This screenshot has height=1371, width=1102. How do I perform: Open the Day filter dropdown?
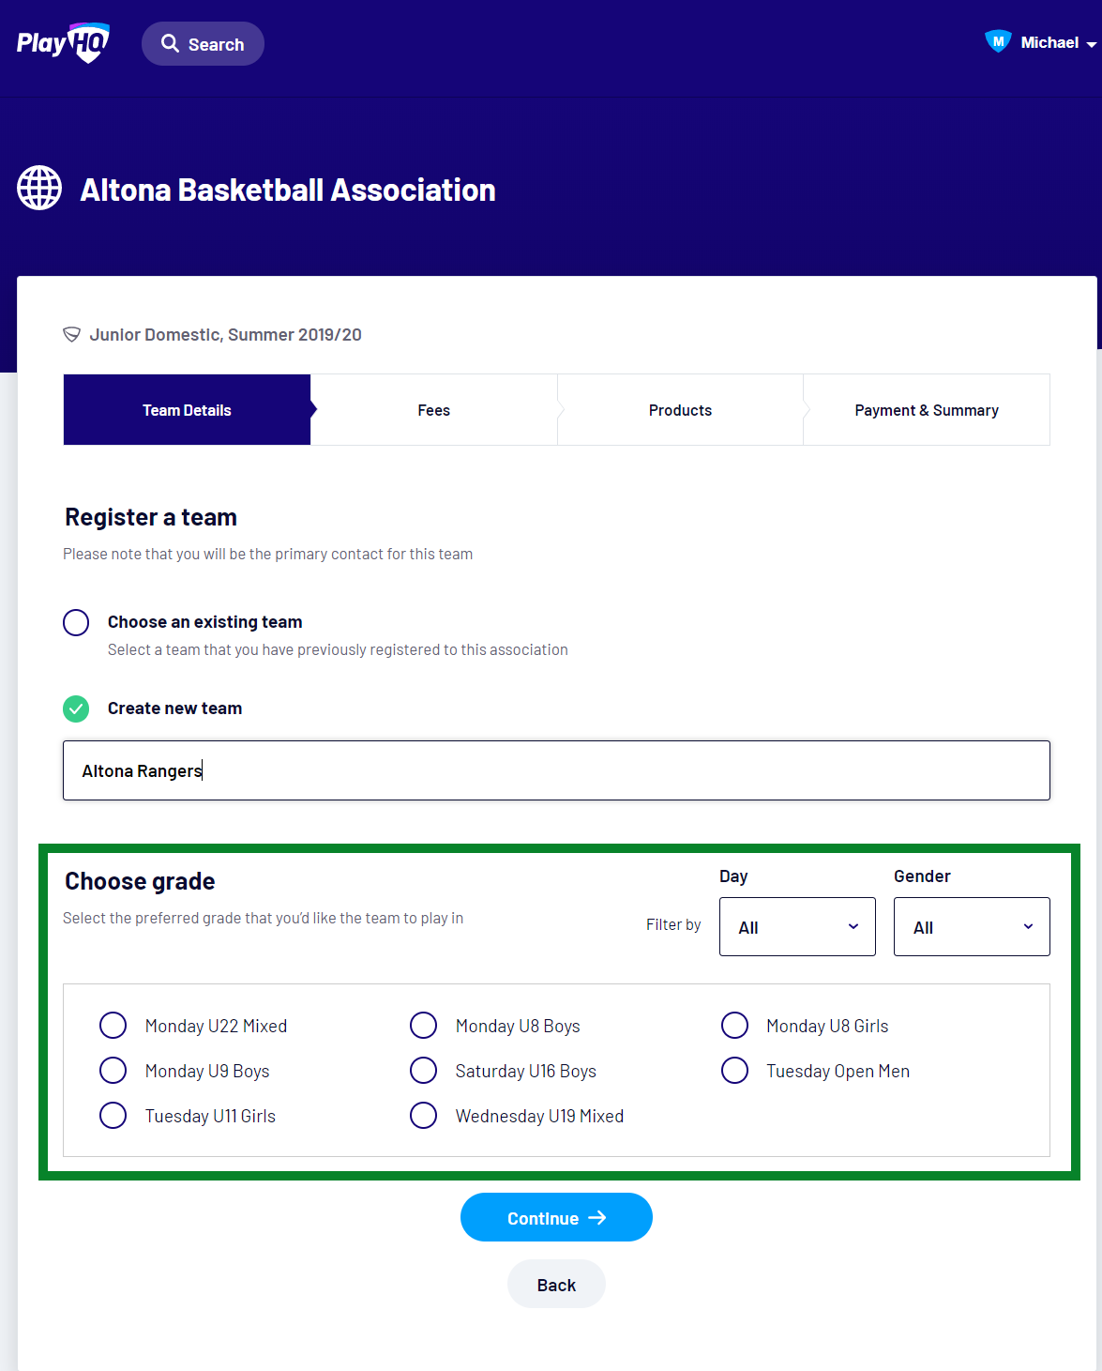(x=797, y=927)
